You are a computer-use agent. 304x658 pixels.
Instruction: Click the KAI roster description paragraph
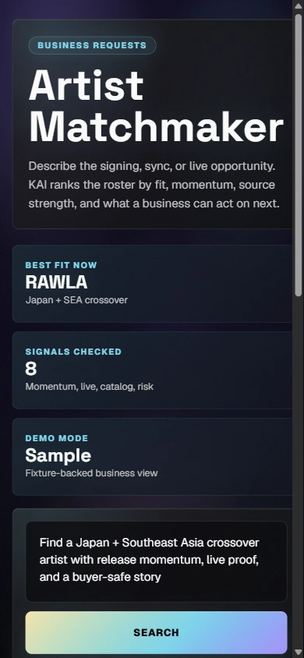pyautogui.click(x=154, y=185)
